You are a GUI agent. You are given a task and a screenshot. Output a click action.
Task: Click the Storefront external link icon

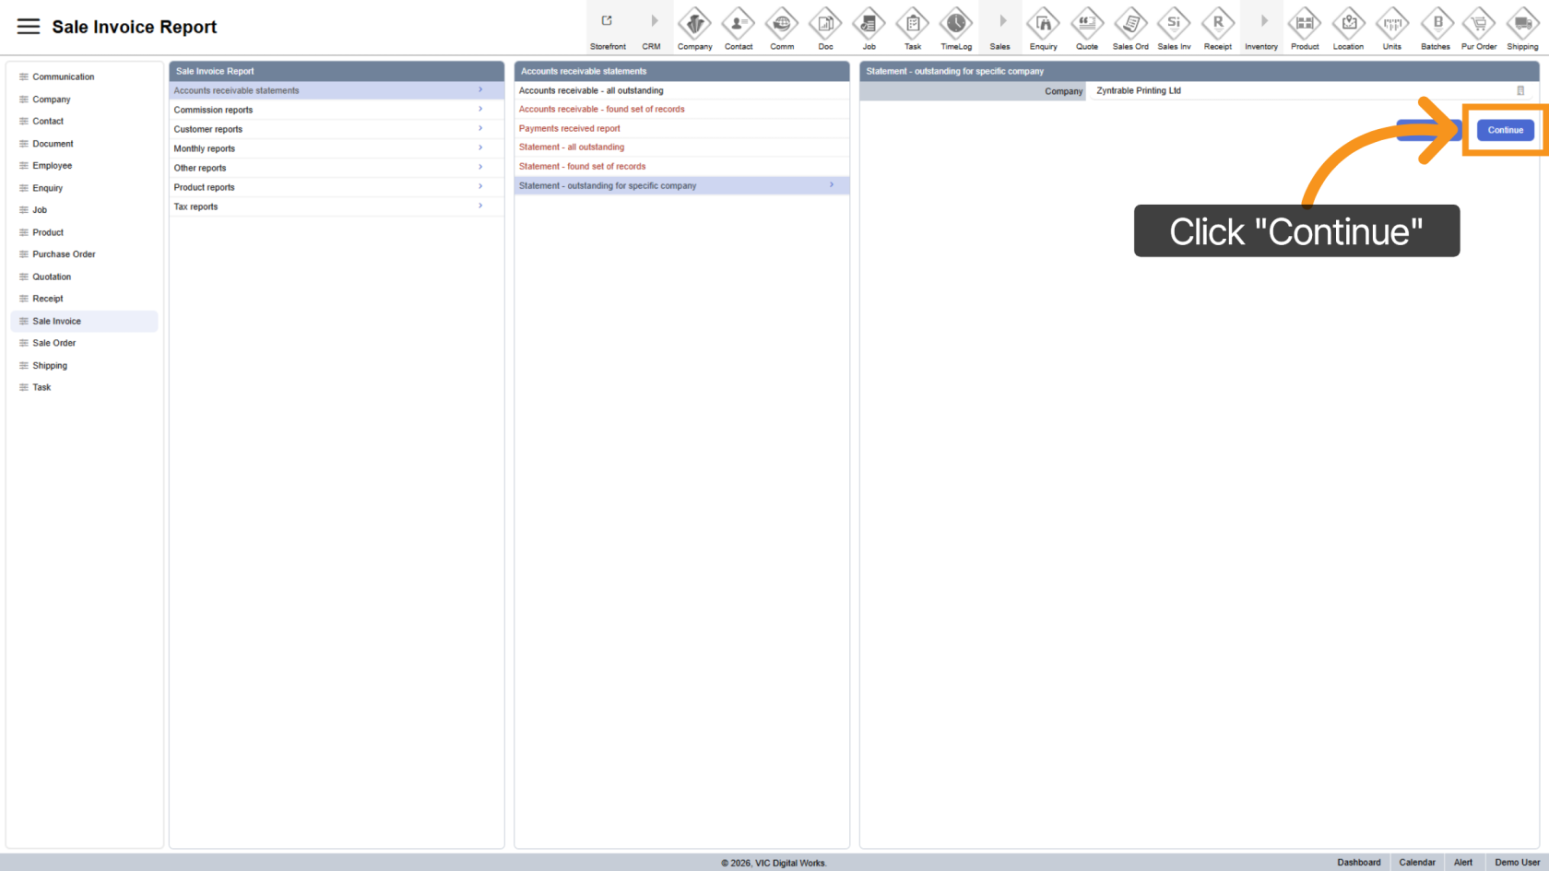tap(608, 21)
